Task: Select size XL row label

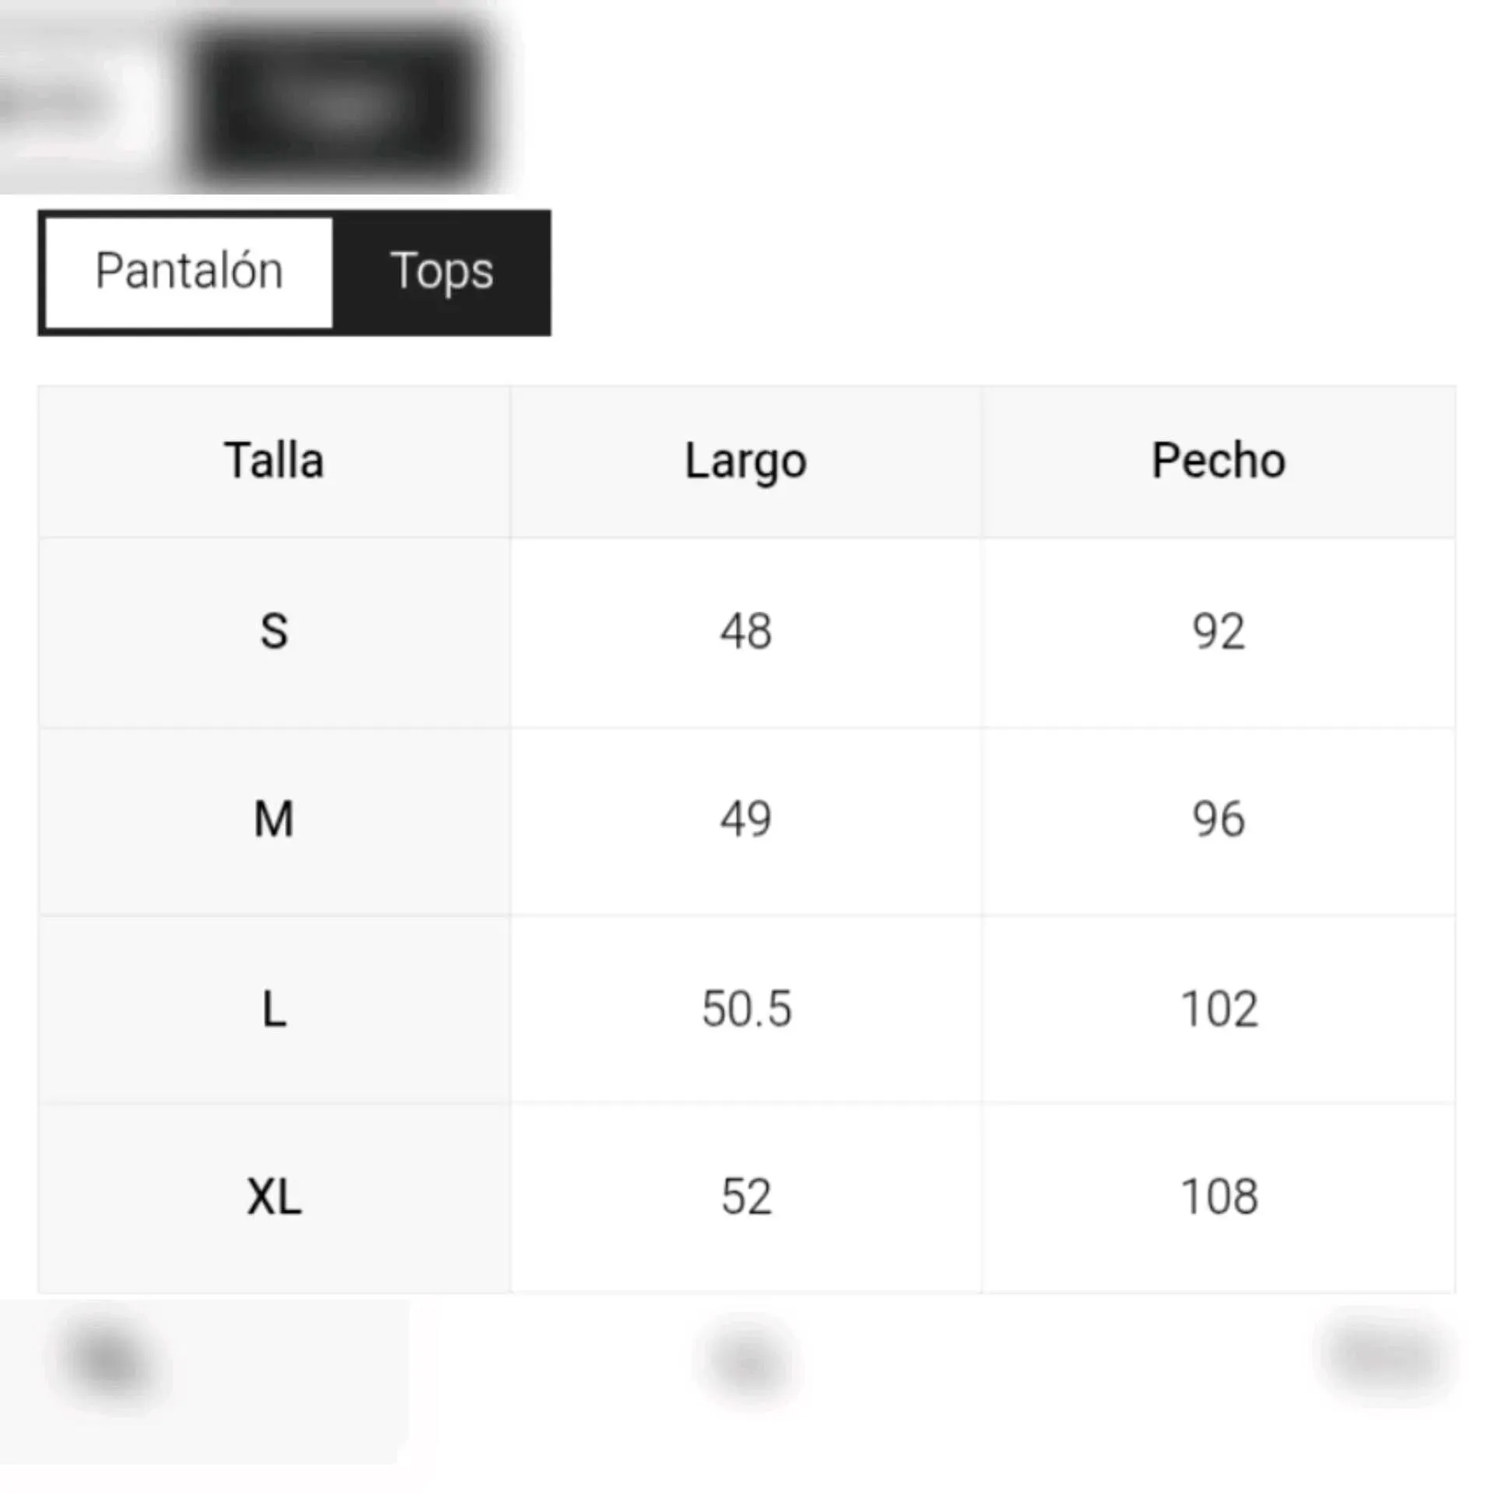Action: click(274, 1197)
